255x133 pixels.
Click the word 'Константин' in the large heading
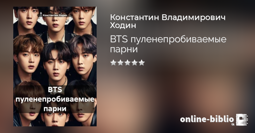pyautogui.click(x=134, y=17)
